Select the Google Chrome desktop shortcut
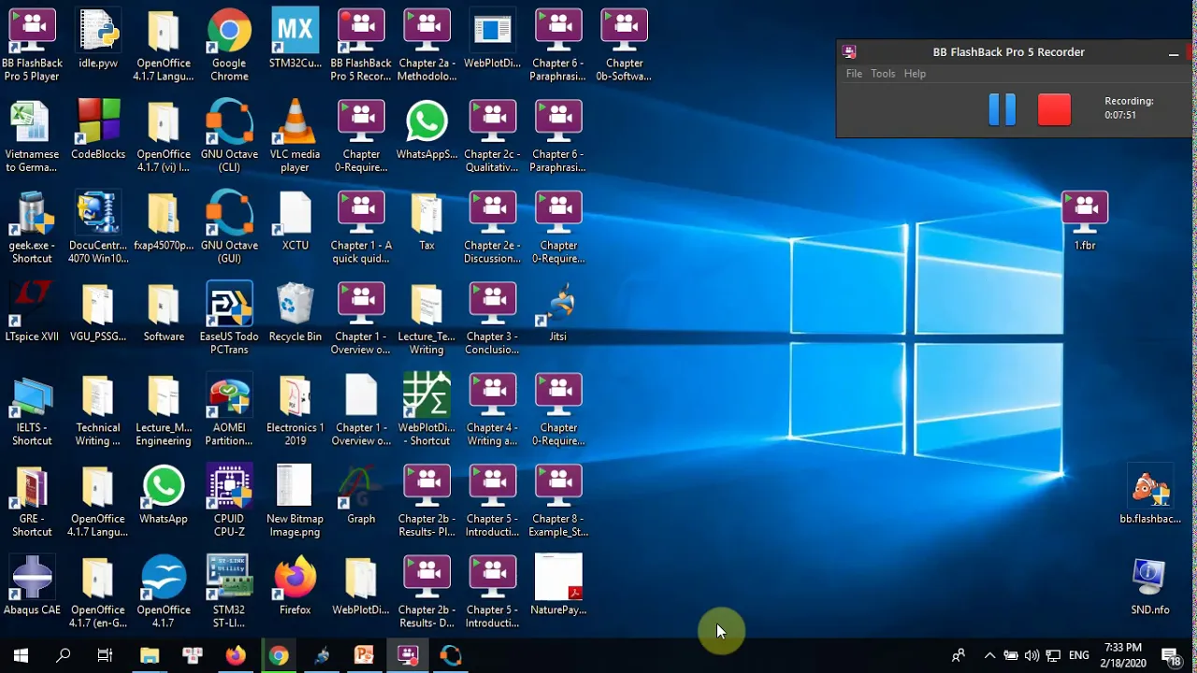Viewport: 1197px width, 673px height. pos(229,45)
